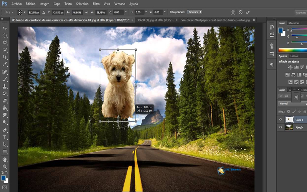
Task: Select the Hand tool
Action: coord(5,159)
